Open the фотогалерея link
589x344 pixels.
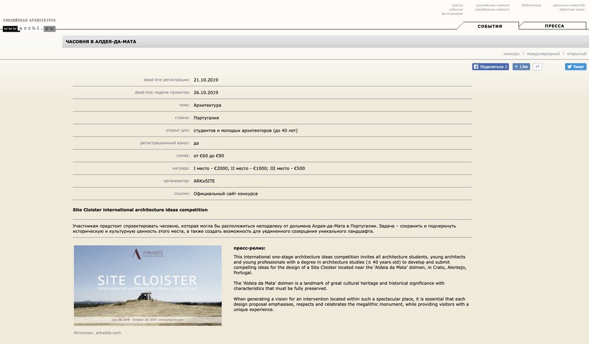coord(452,14)
